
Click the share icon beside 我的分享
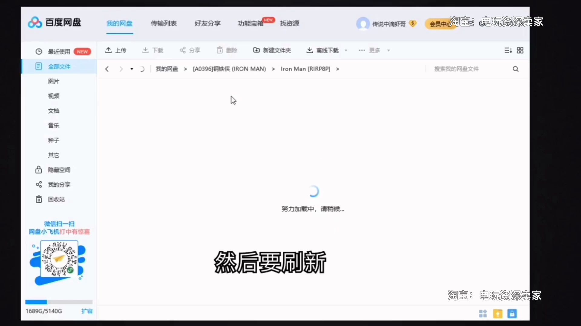coord(39,184)
